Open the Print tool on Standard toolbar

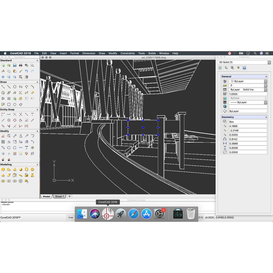(x=20, y=65)
